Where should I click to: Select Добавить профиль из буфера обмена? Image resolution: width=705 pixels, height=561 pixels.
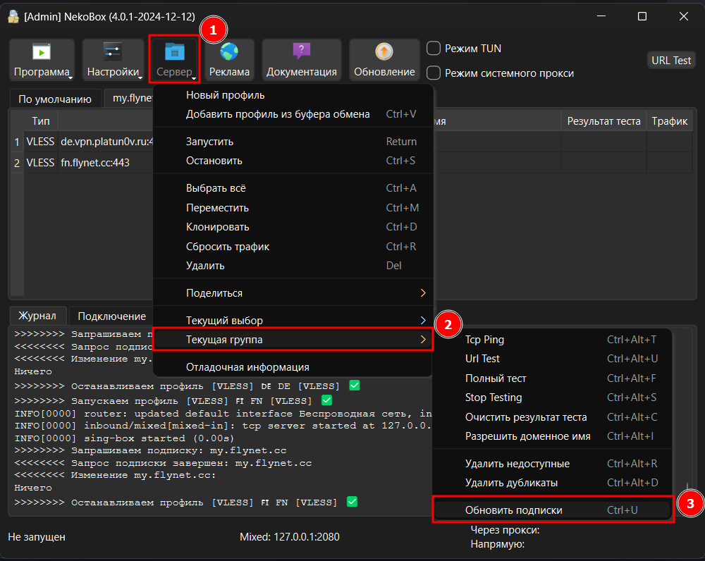pos(278,114)
